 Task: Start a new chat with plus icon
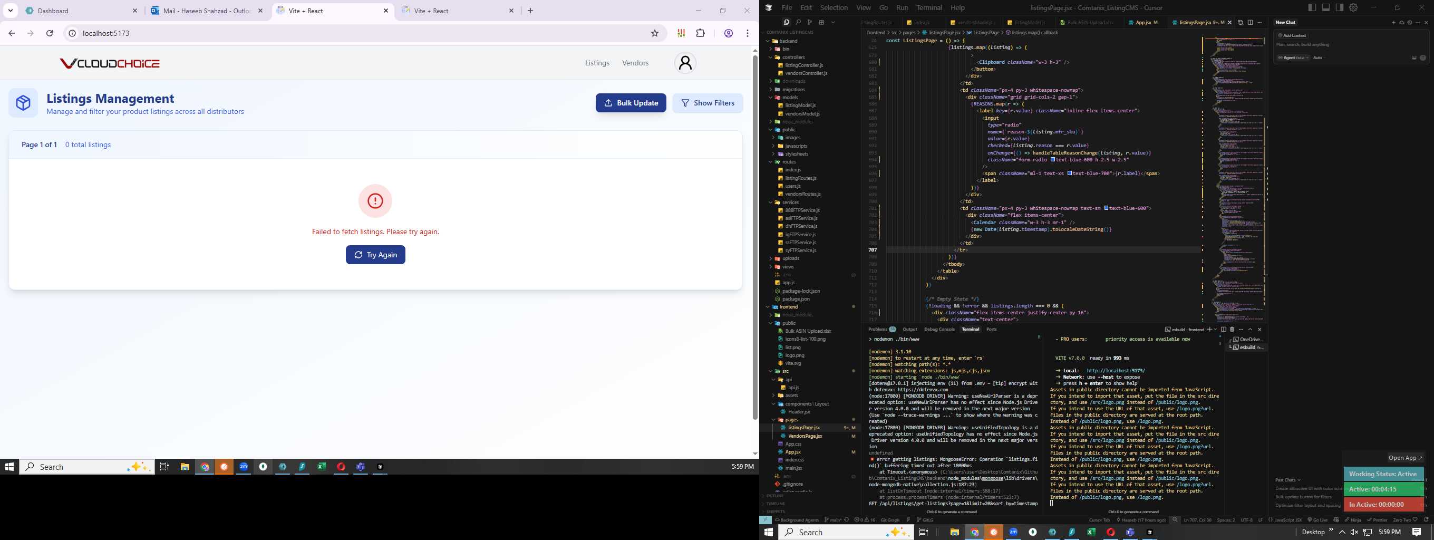(x=1393, y=23)
